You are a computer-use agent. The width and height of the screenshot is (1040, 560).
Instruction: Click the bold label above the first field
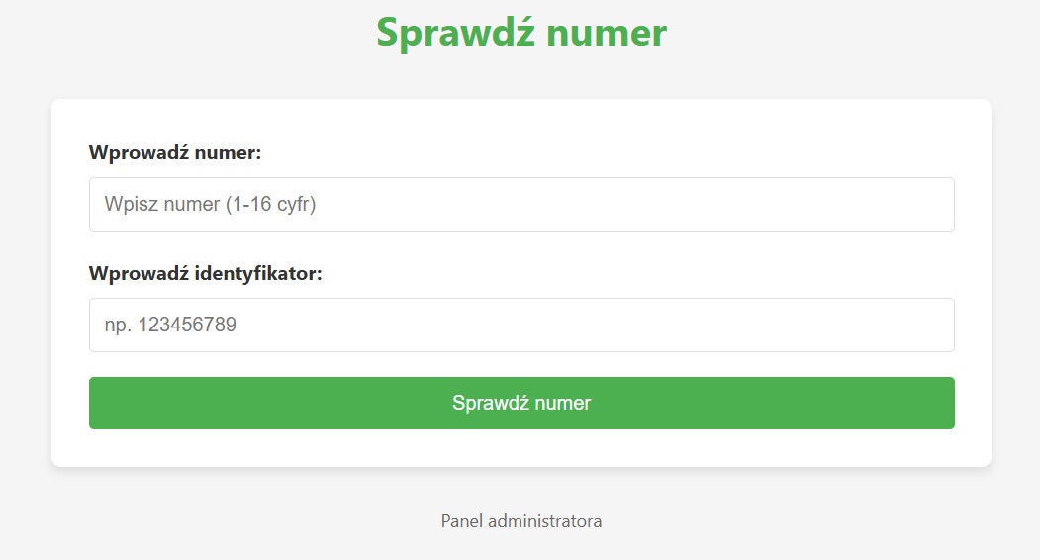click(175, 153)
